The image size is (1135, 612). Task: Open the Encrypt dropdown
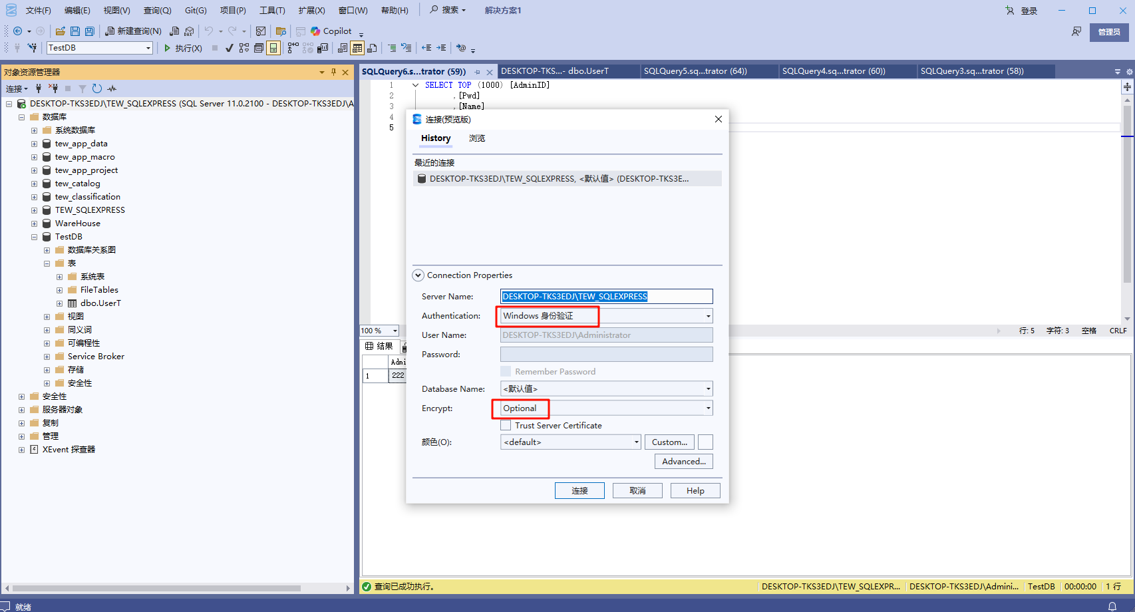(x=708, y=408)
